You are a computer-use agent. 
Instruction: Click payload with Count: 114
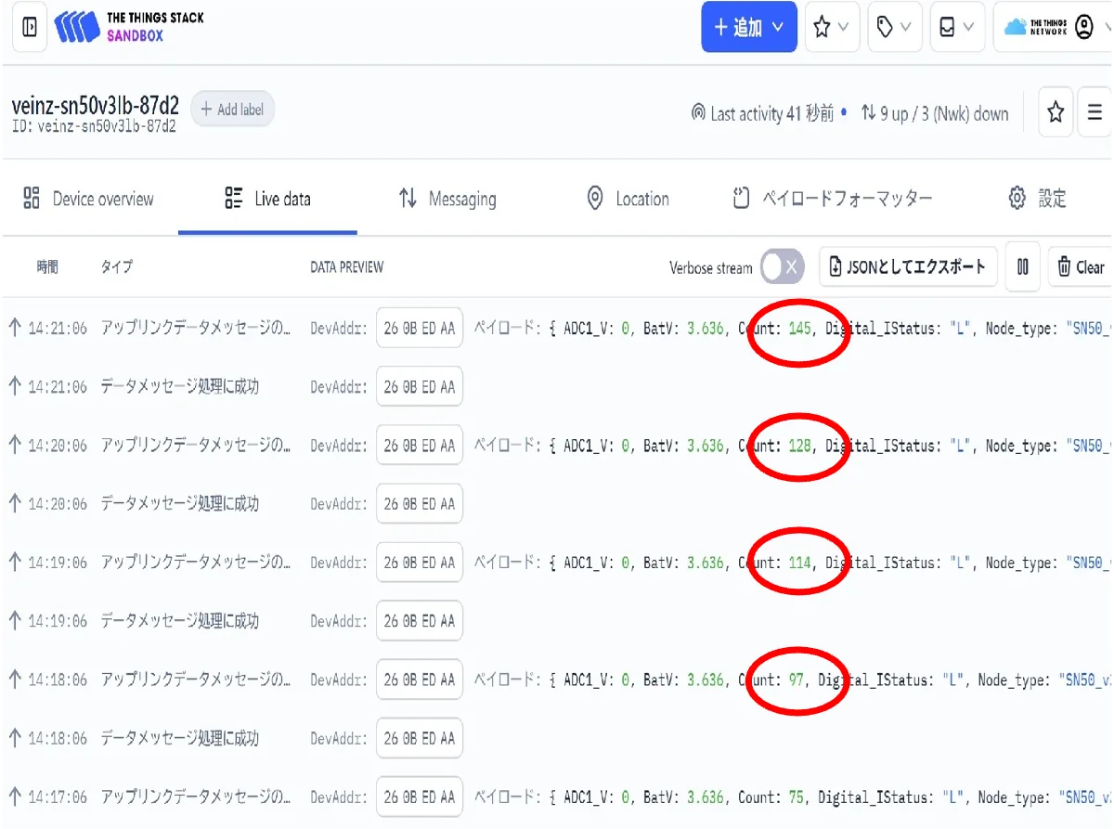coord(794,563)
